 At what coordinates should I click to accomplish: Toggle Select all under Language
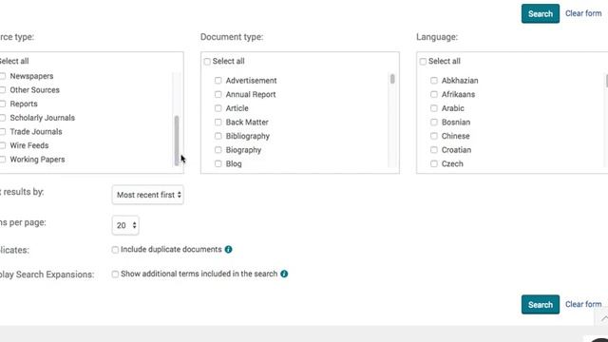point(423,61)
